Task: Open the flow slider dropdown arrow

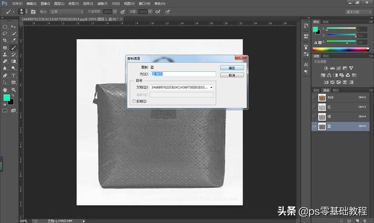Action: [x=150, y=12]
